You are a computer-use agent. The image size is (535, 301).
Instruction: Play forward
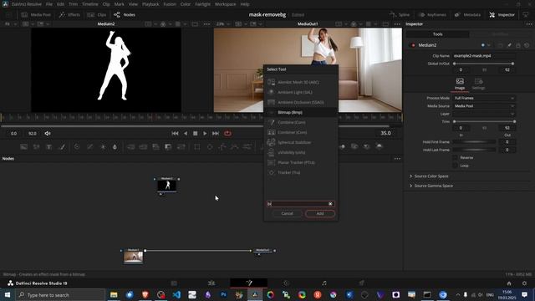pyautogui.click(x=205, y=134)
